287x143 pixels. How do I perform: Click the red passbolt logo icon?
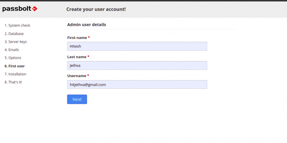34,8
